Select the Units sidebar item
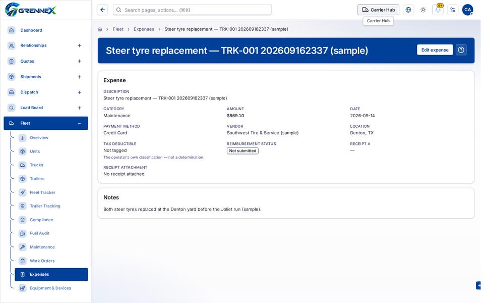 51,151
